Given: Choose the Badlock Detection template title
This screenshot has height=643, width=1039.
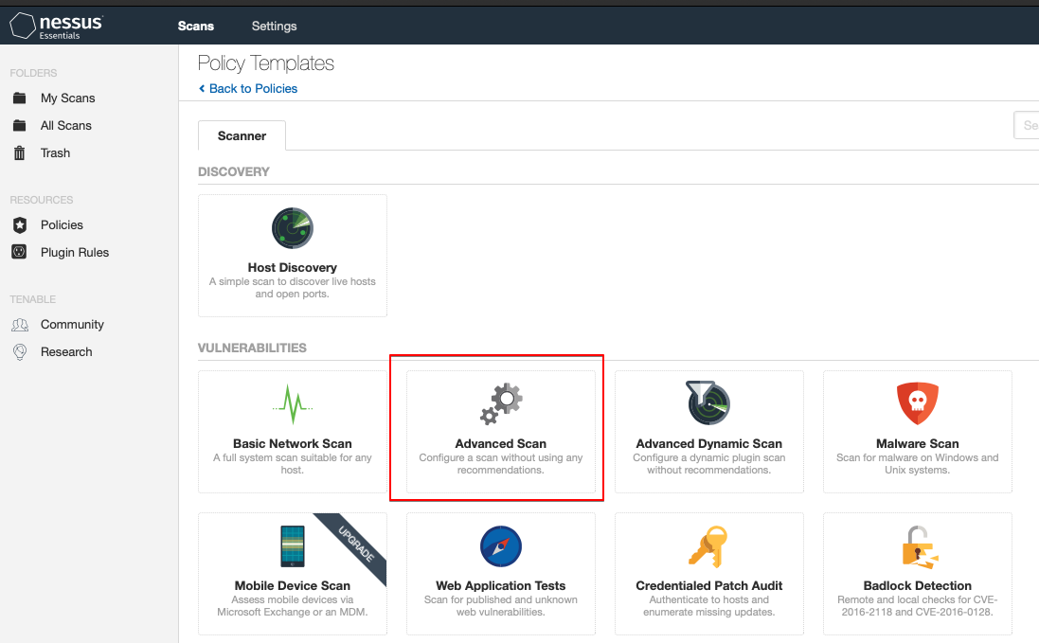Looking at the screenshot, I should click(x=917, y=585).
